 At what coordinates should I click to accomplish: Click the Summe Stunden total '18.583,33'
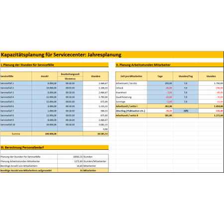click(96, 134)
